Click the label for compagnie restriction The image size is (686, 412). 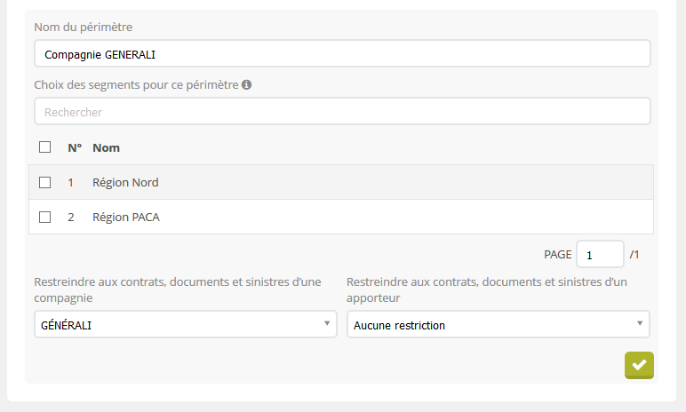(178, 290)
